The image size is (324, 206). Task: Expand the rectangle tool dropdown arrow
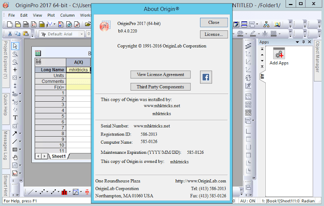[20, 149]
